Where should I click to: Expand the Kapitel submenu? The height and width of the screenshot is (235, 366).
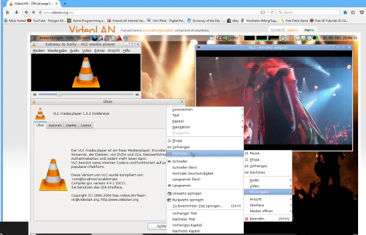coord(205,121)
